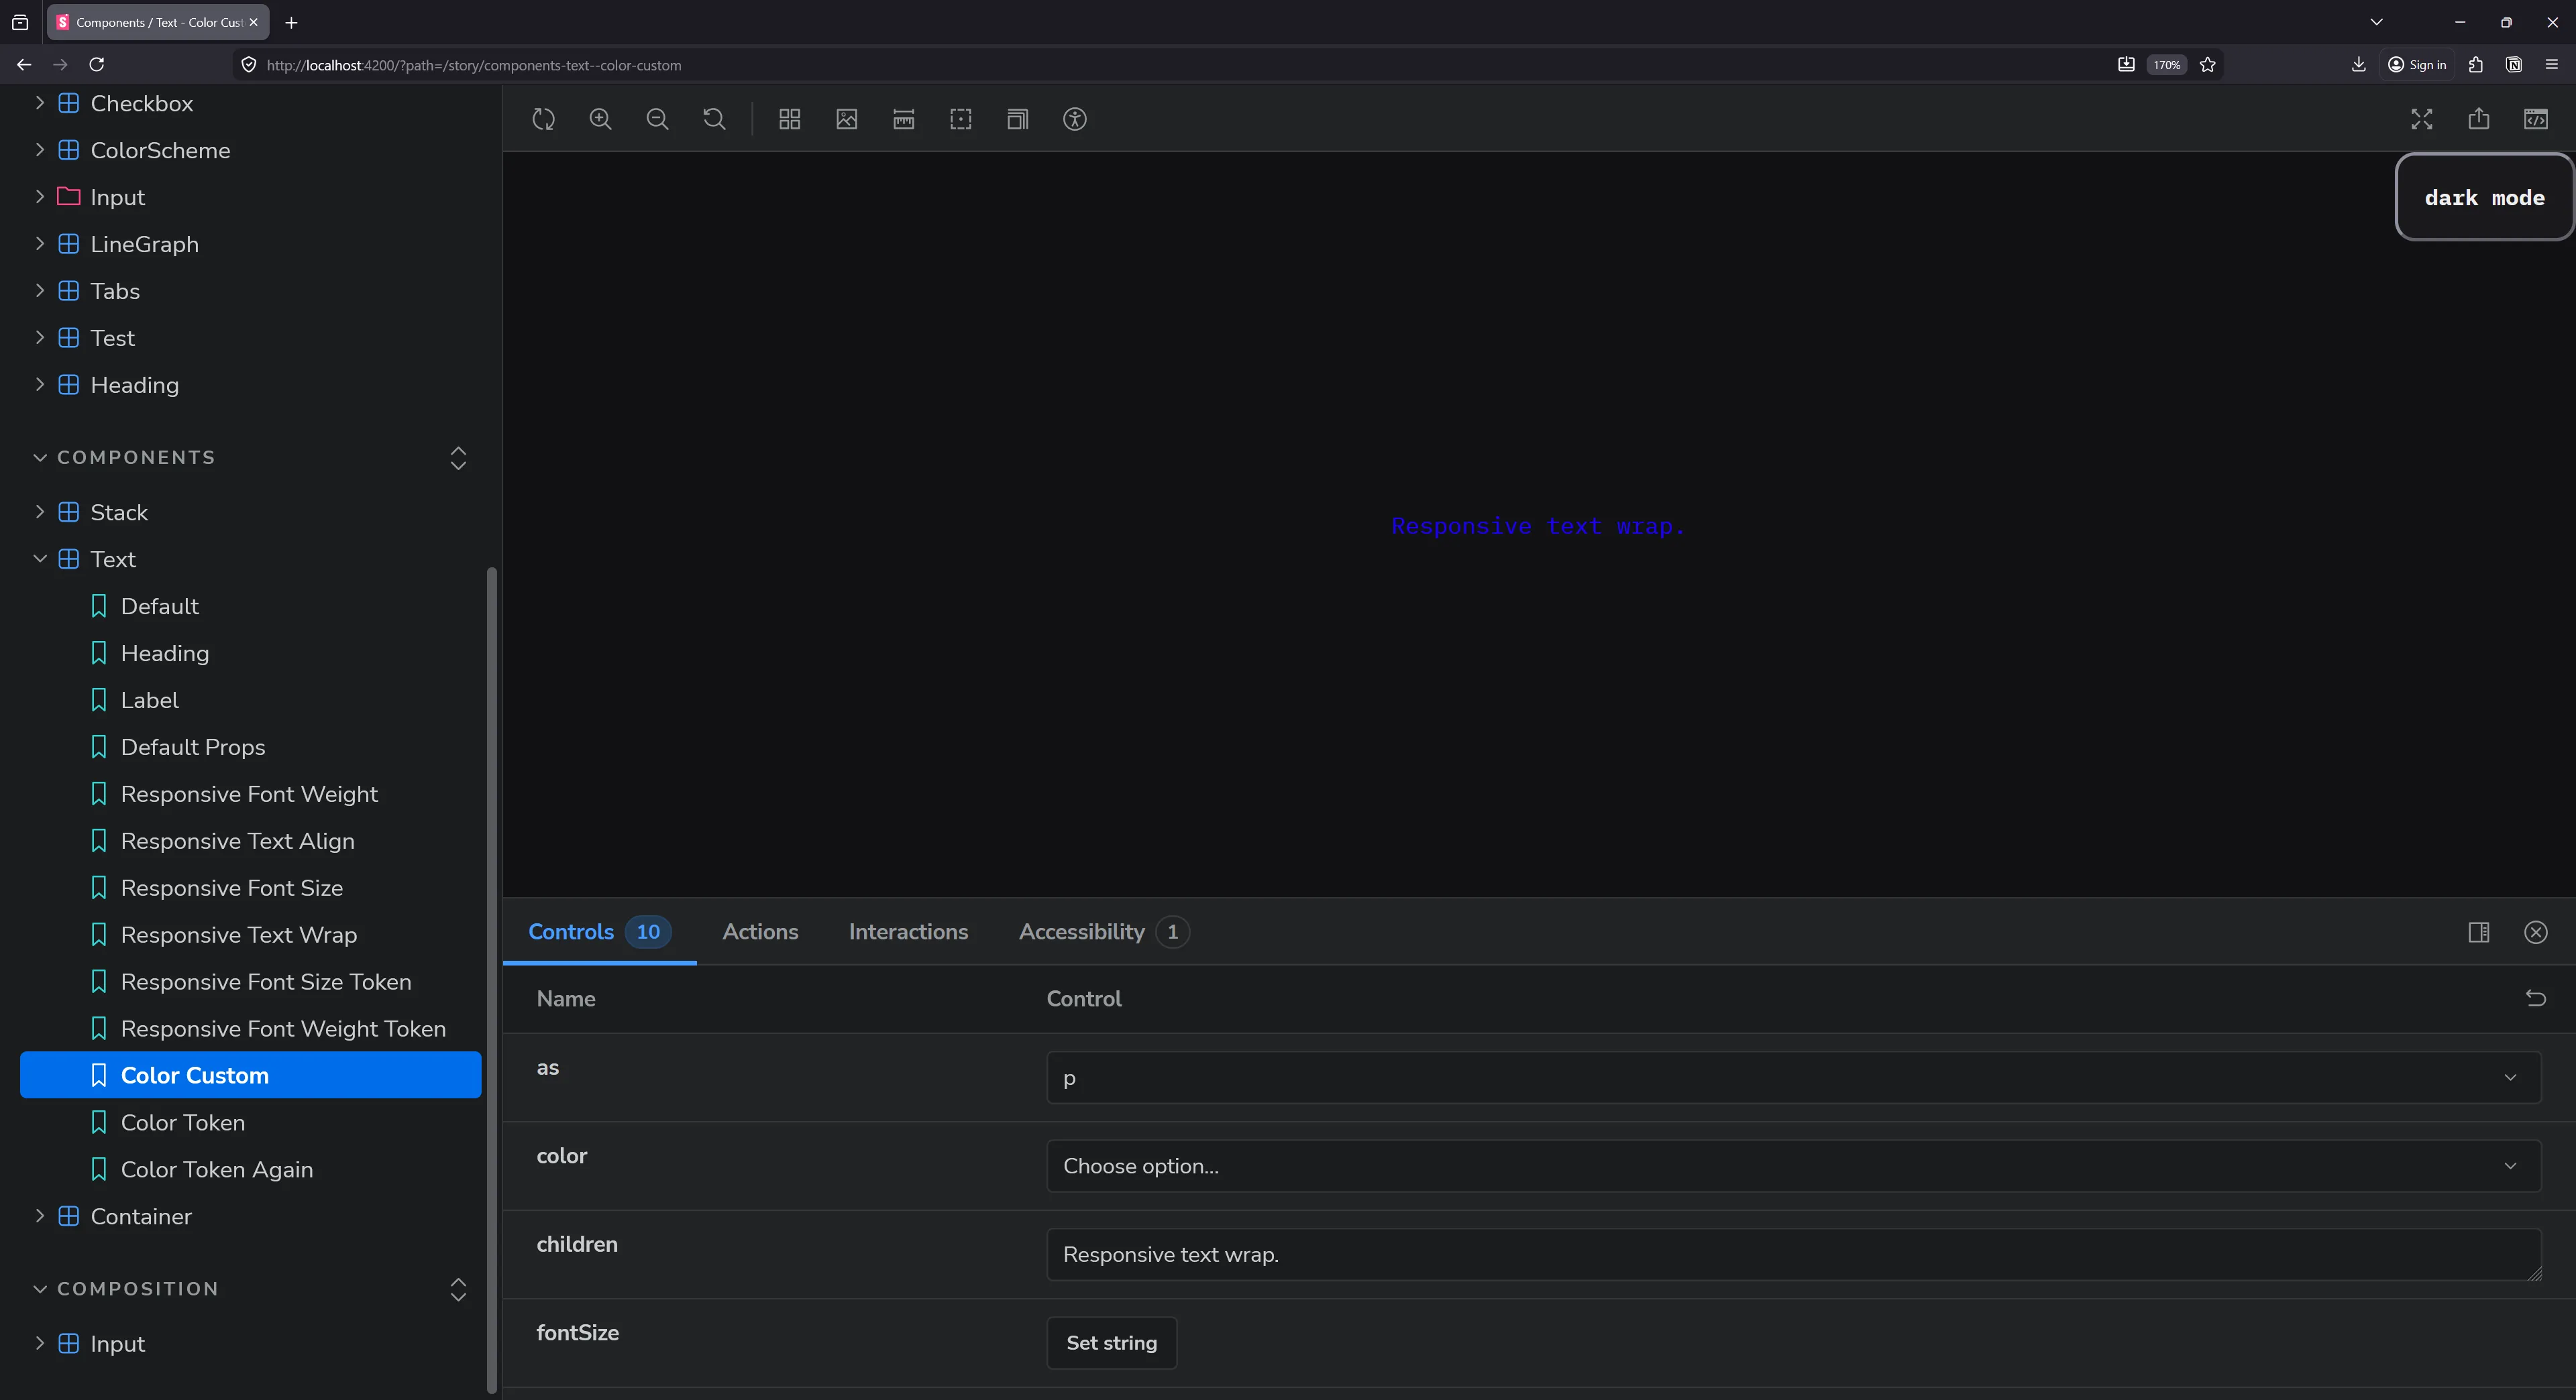2576x1400 pixels.
Task: Click Set string for fontSize
Action: 1111,1343
